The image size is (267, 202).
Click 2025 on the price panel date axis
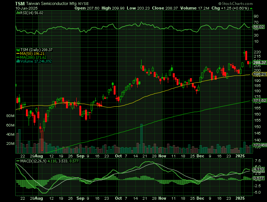[x=240, y=156]
